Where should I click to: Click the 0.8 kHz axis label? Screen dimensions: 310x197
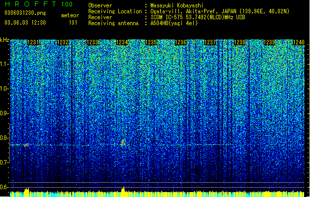(x=4, y=138)
